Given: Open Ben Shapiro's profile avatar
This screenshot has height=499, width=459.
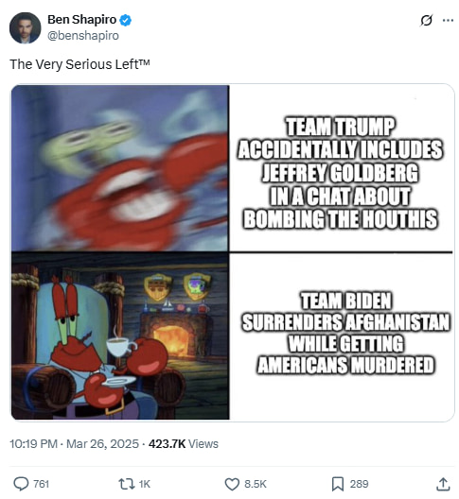Looking at the screenshot, I should coord(25,27).
